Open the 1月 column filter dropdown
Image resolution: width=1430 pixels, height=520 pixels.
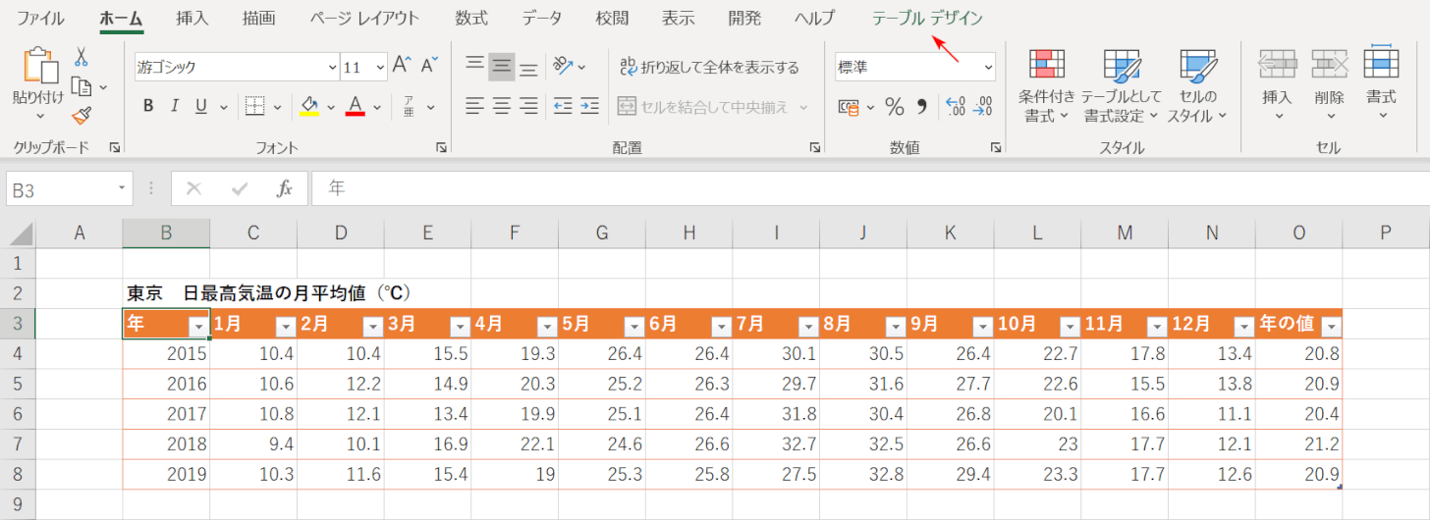286,327
